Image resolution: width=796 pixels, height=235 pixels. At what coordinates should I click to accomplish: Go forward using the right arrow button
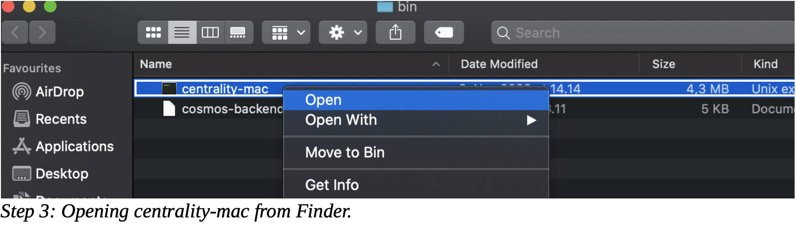tap(42, 32)
